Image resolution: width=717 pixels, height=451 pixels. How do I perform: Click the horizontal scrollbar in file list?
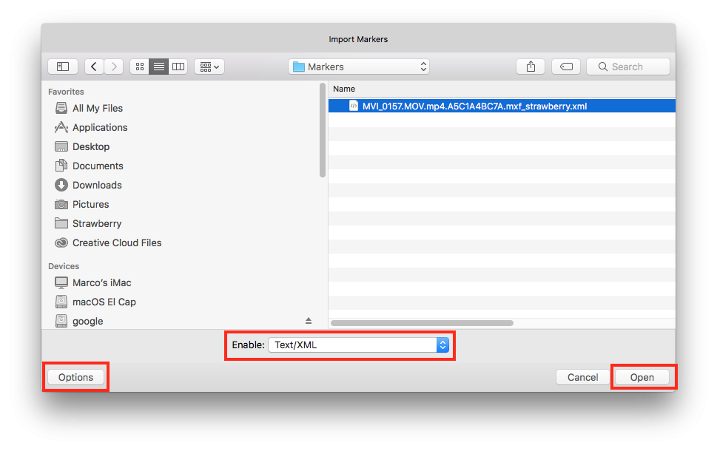click(422, 323)
